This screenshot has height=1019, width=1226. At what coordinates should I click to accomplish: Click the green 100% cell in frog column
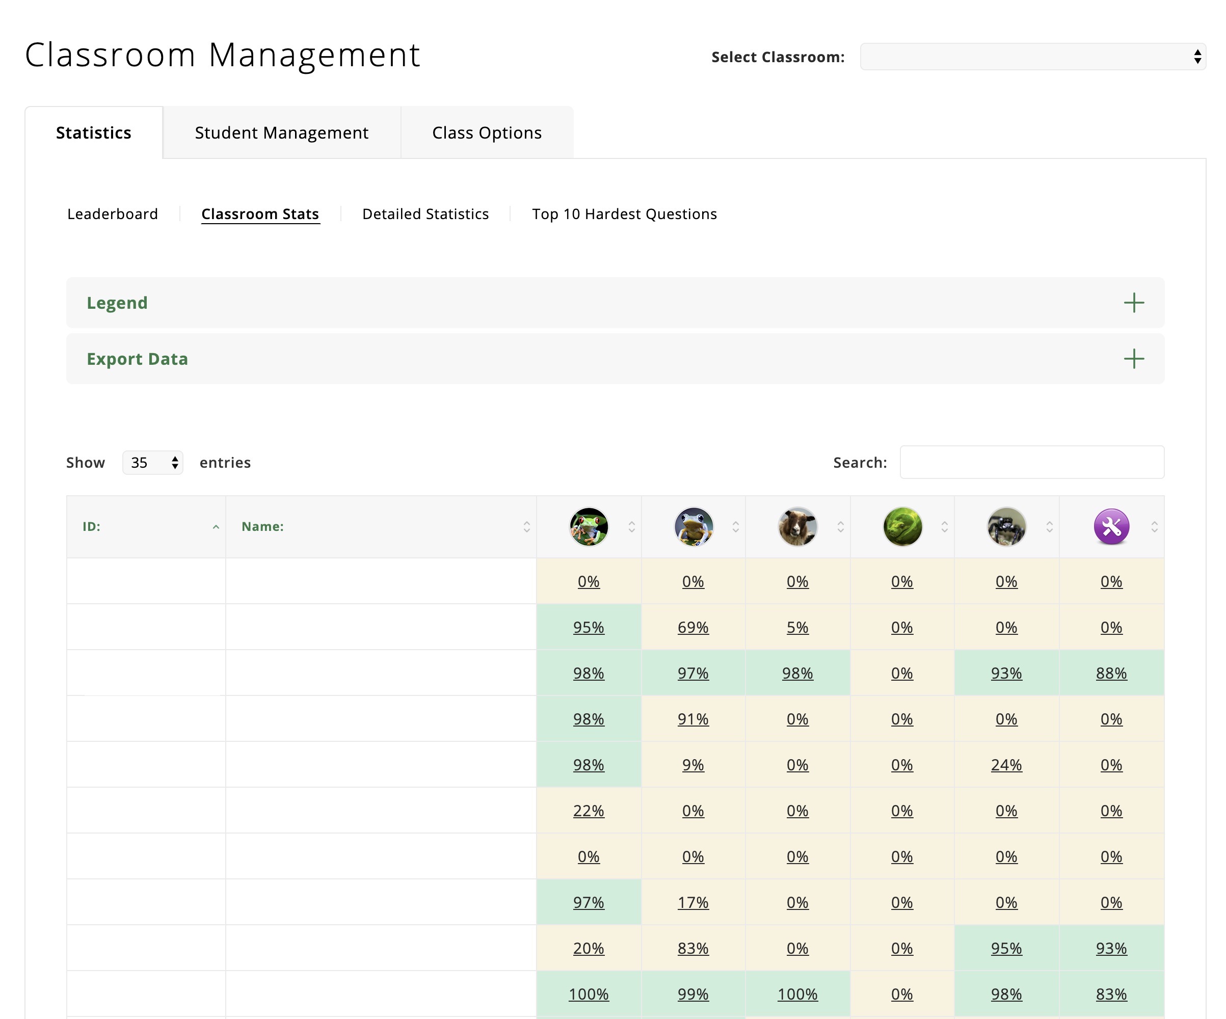pos(589,994)
